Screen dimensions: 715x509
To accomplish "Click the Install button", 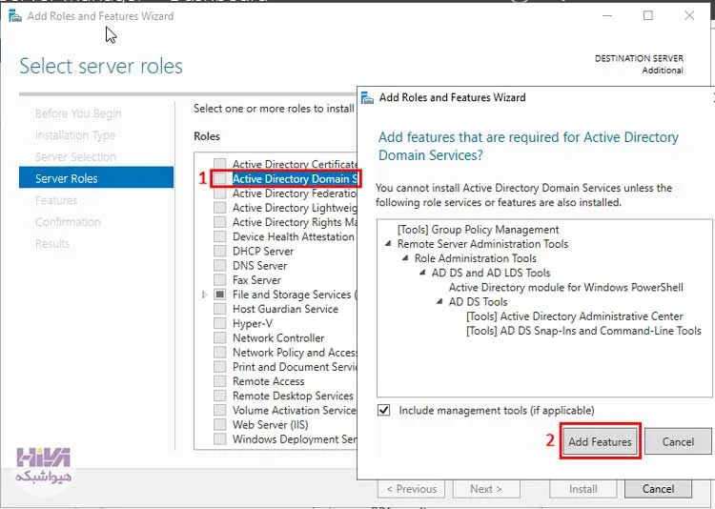I will click(582, 489).
